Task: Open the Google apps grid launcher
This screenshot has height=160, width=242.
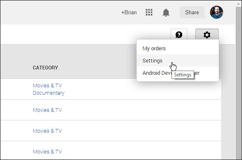Action: tap(149, 12)
